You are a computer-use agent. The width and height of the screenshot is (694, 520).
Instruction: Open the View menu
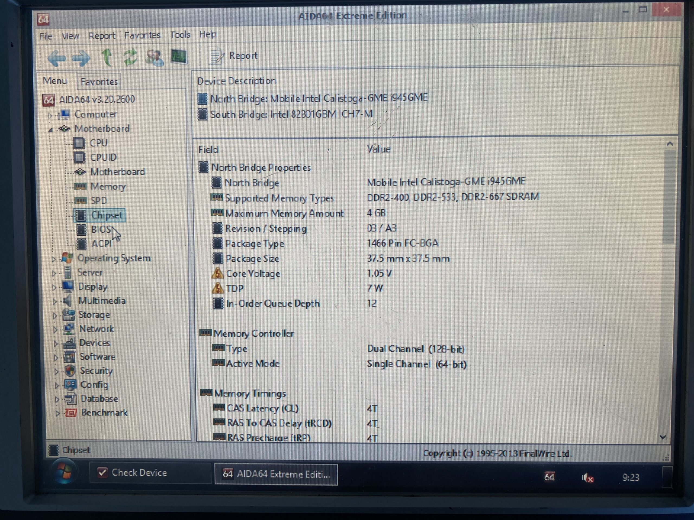[70, 36]
